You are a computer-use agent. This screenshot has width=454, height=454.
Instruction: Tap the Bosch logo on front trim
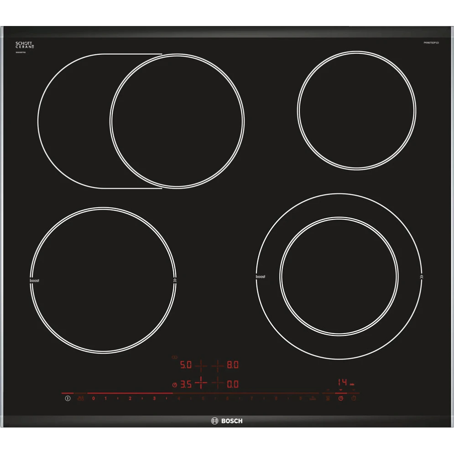[x=227, y=421]
